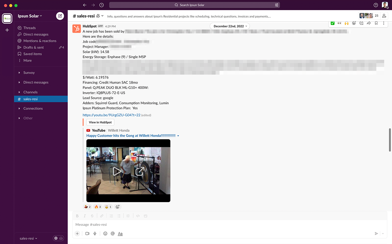
Task: Open the video clip recorder in the composer
Action: pos(87,233)
